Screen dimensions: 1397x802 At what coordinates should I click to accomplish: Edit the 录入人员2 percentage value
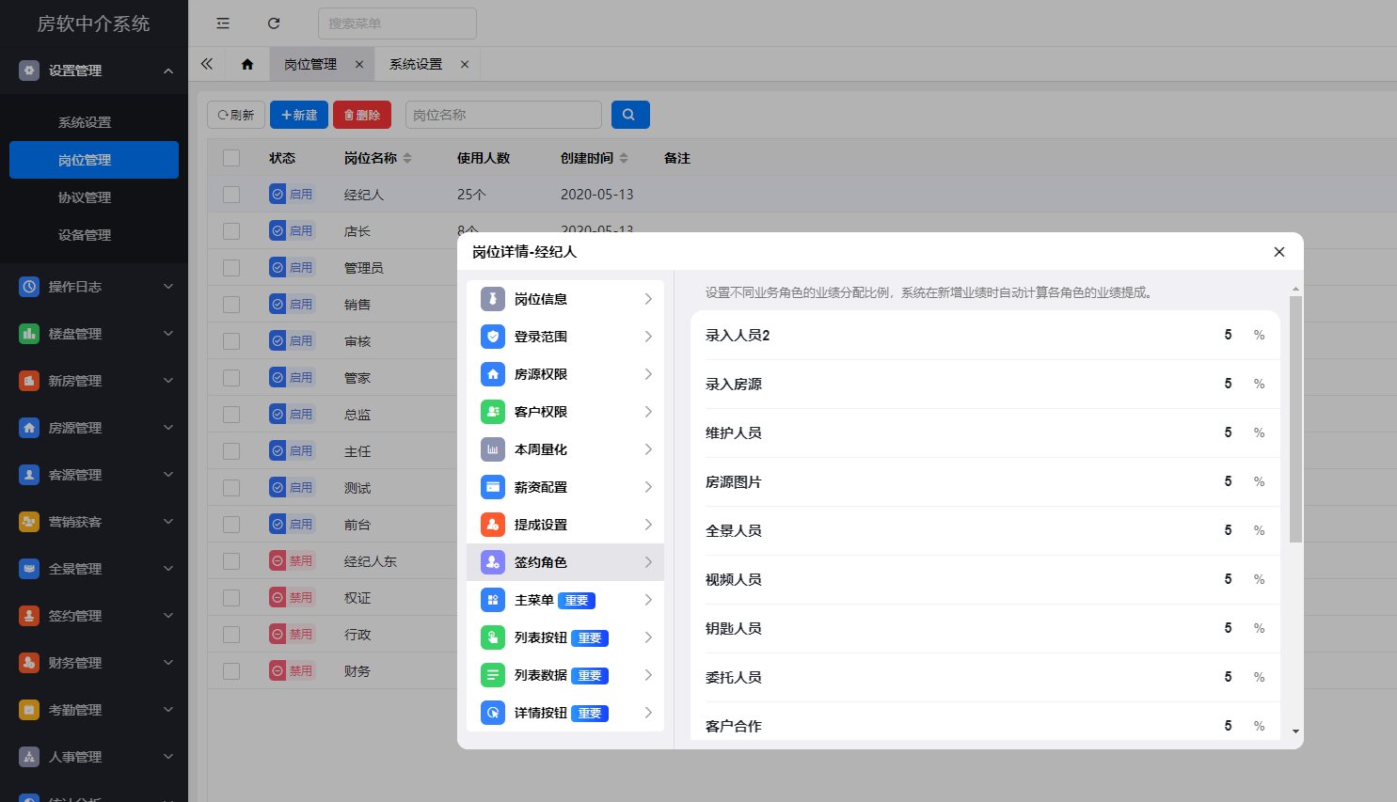tap(1228, 335)
